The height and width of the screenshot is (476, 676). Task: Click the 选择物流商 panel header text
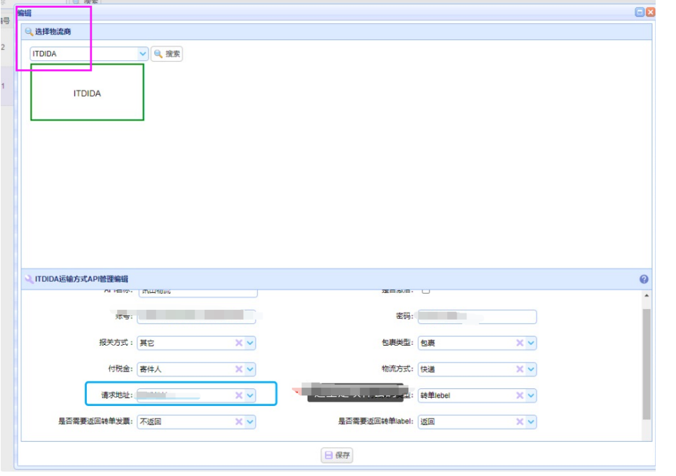53,32
